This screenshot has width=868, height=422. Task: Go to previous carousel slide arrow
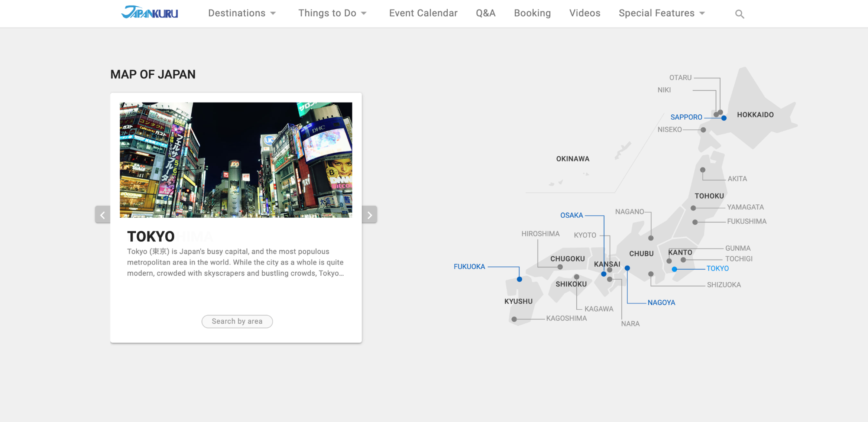pos(103,215)
